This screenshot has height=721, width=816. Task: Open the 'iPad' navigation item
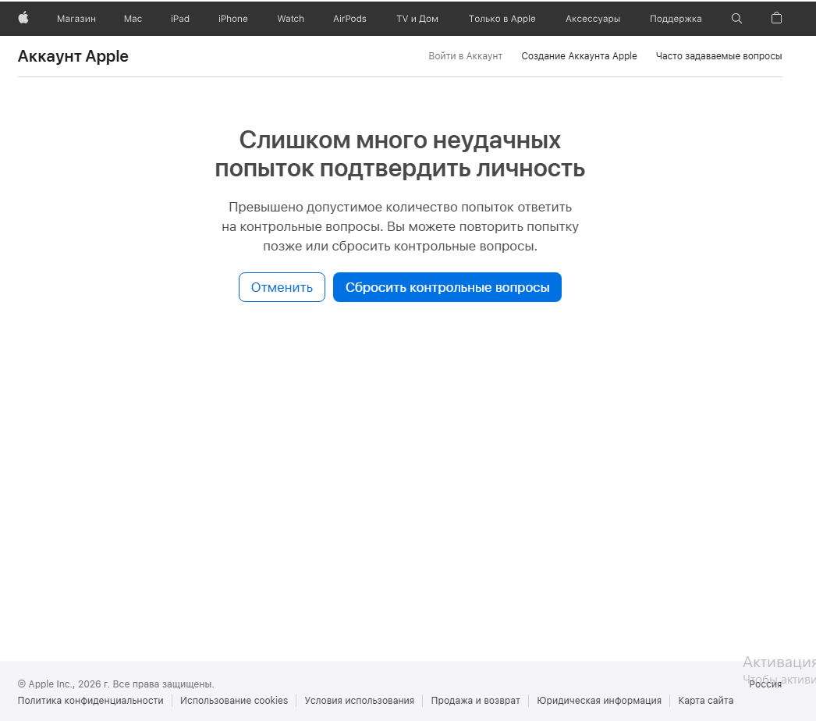pos(179,18)
